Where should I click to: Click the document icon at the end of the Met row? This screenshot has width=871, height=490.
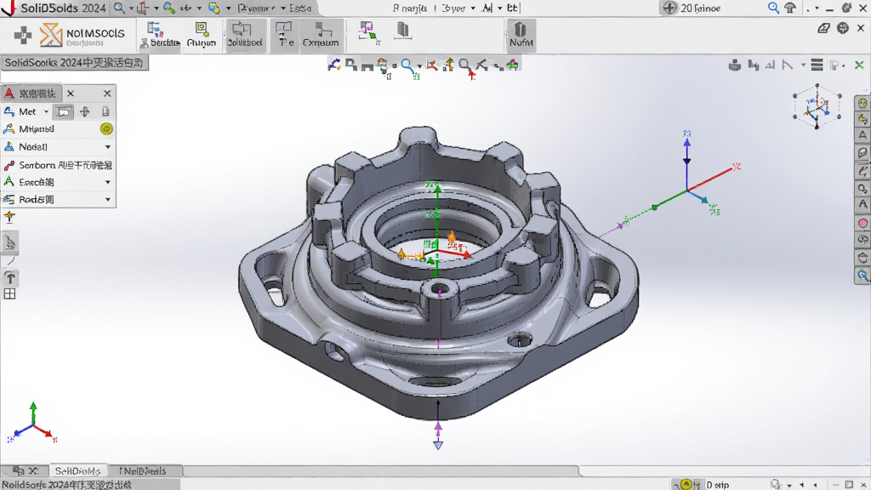(x=105, y=111)
